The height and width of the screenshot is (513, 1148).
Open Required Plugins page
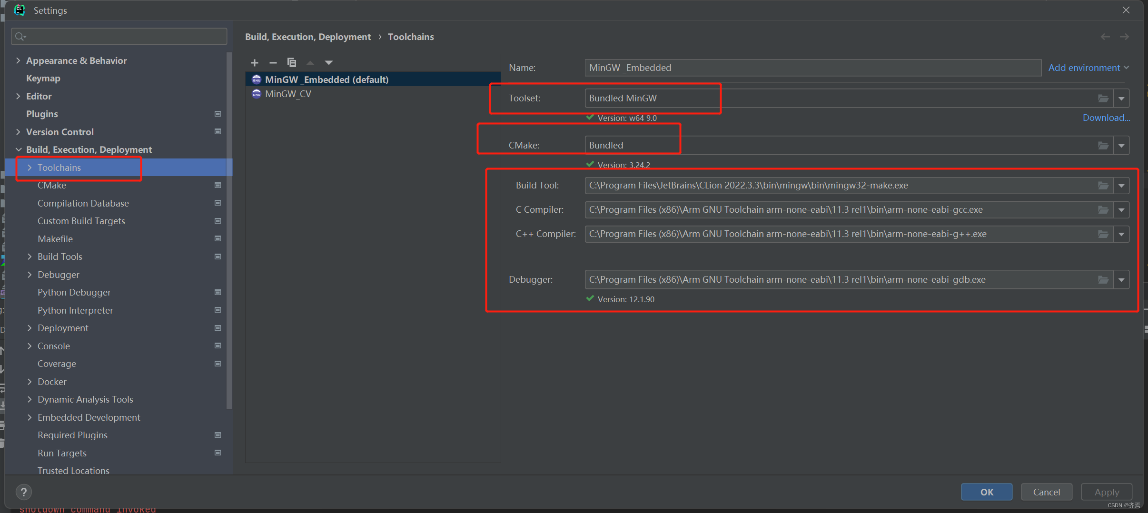click(x=72, y=435)
